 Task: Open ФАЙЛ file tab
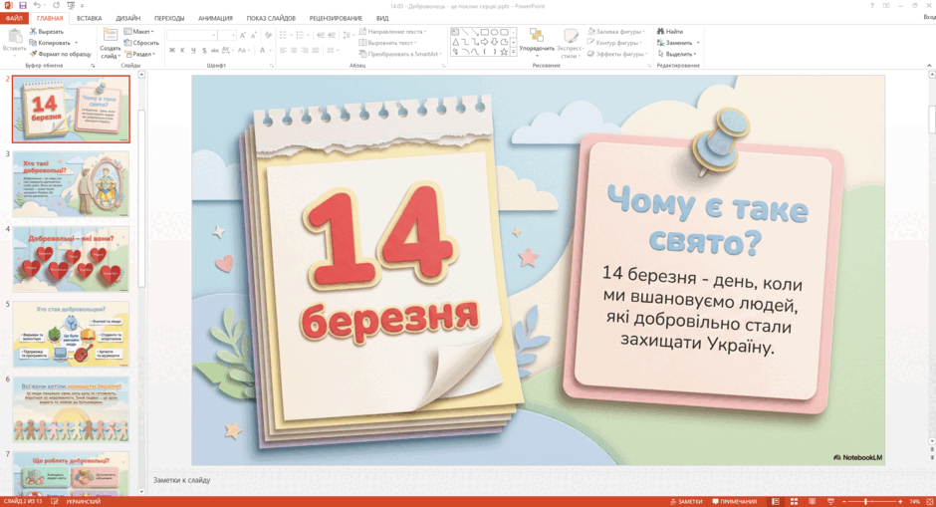14,19
